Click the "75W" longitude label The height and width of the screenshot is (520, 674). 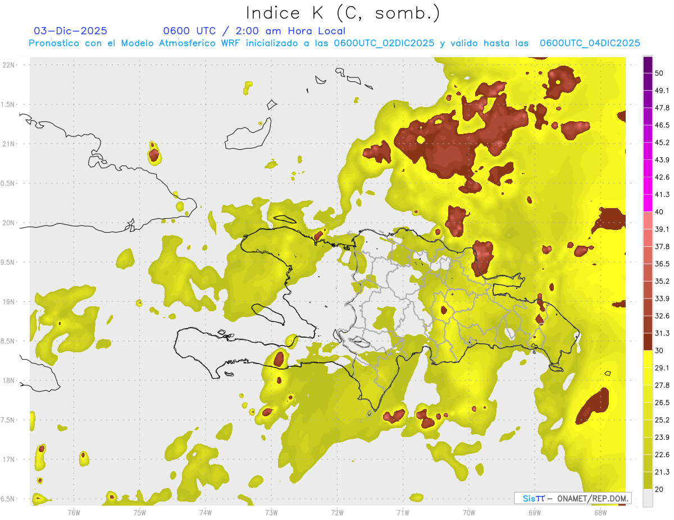(x=139, y=512)
